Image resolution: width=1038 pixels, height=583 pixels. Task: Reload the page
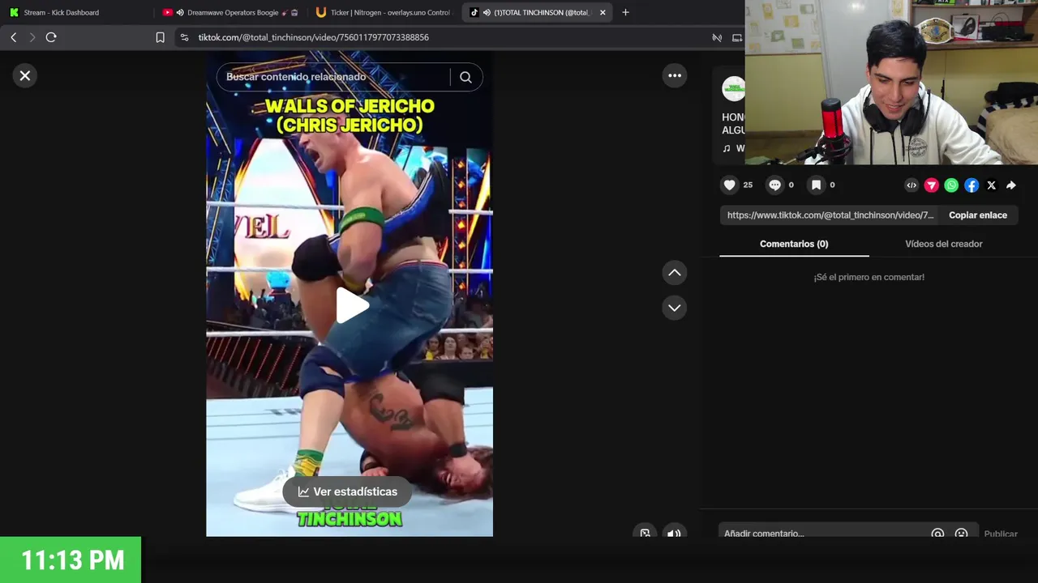51,37
